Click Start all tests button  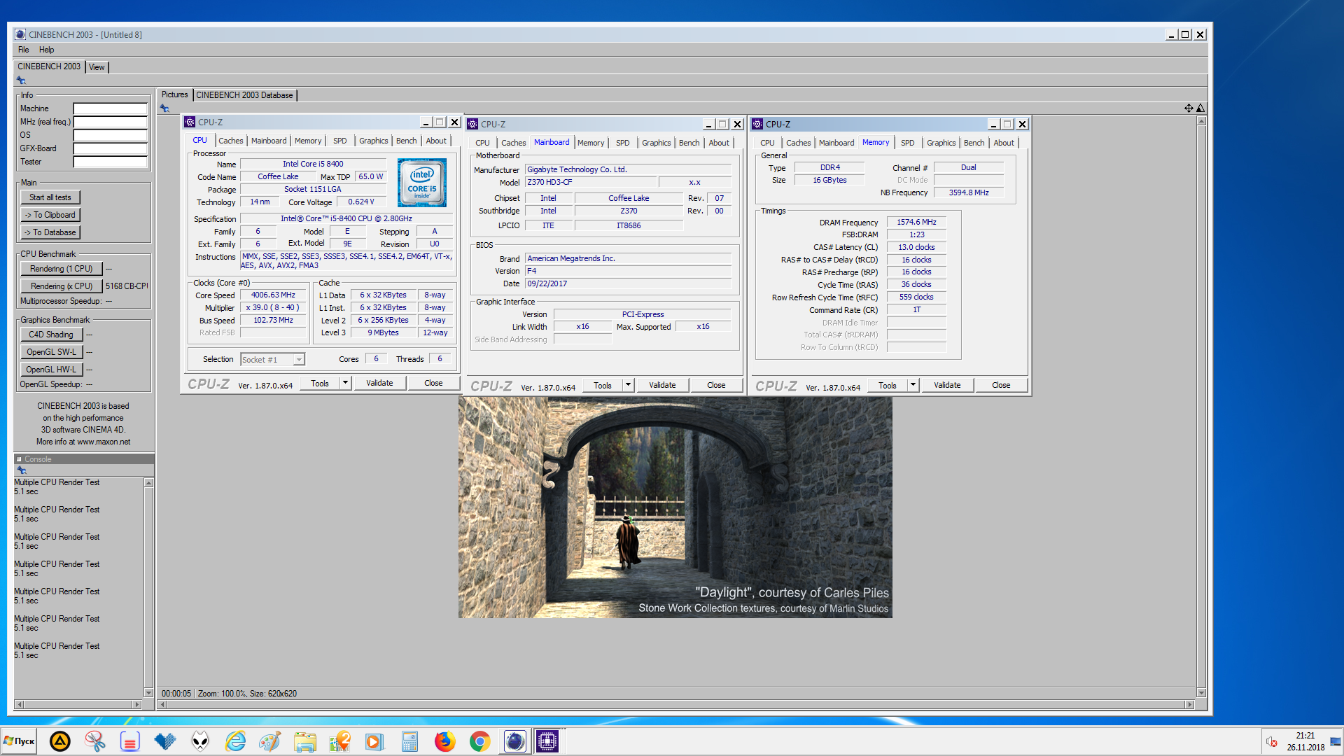50,197
